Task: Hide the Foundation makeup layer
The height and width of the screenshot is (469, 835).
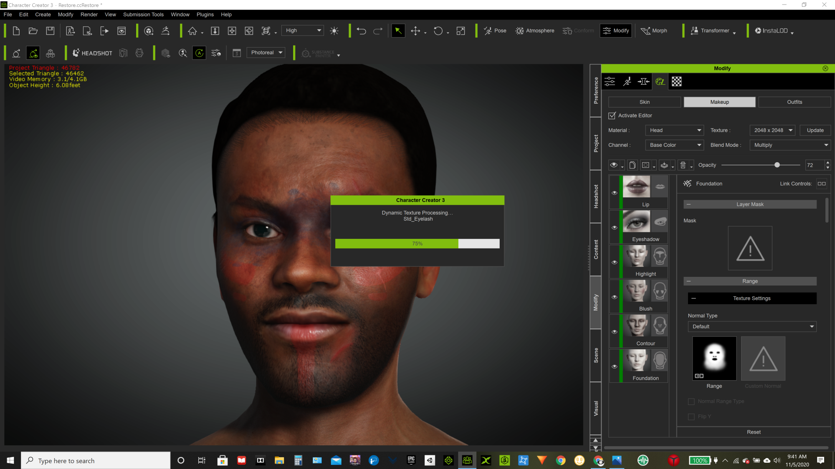Action: point(614,366)
